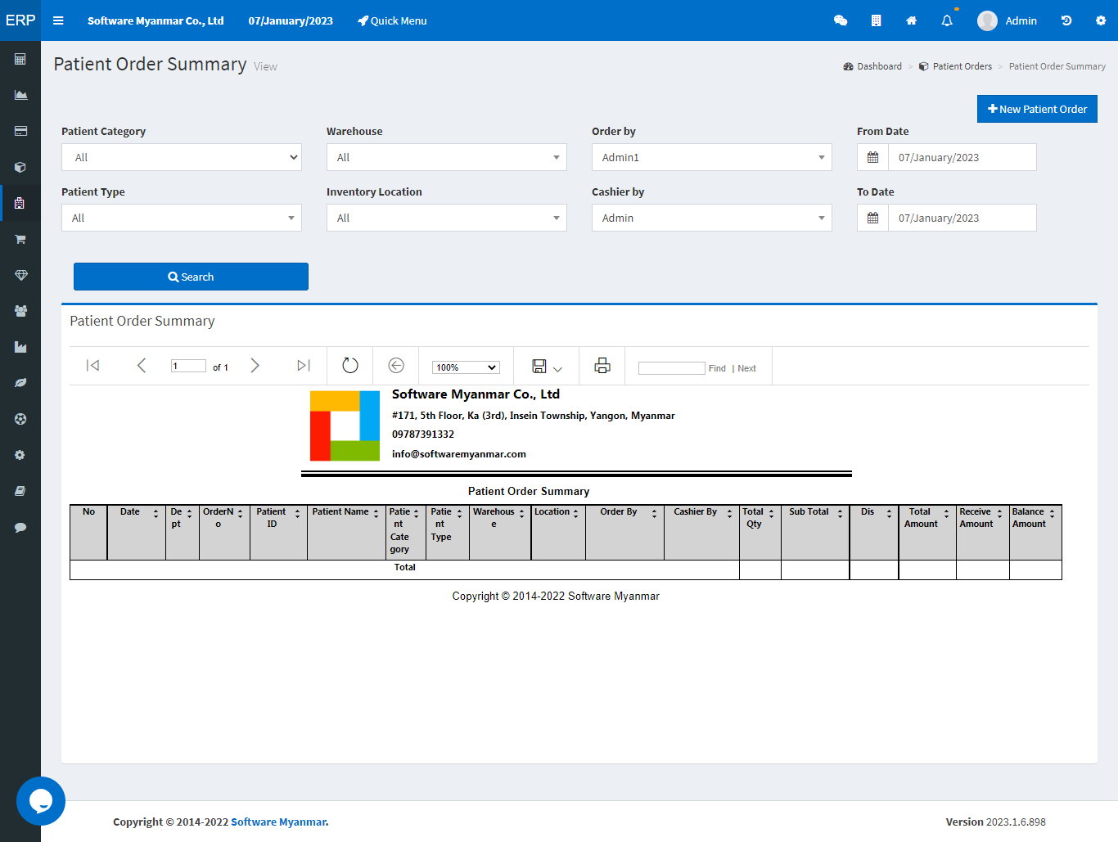Image resolution: width=1118 pixels, height=842 pixels.
Task: Open the gear settings sidebar icon
Action: [20, 455]
